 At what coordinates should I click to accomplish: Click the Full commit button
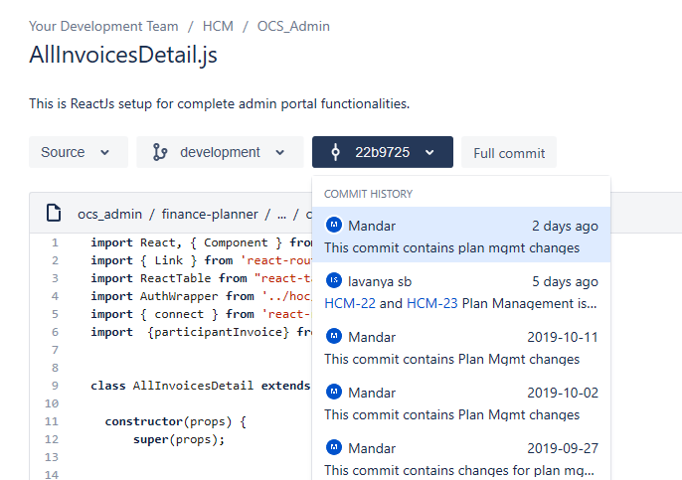[x=509, y=153]
